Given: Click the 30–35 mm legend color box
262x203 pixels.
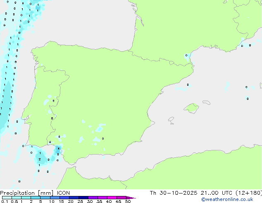Looking at the screenshot, I should pyautogui.click(x=93, y=198).
